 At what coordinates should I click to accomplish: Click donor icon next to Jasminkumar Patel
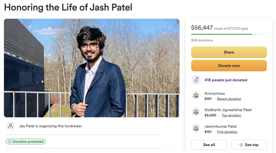[196, 128]
